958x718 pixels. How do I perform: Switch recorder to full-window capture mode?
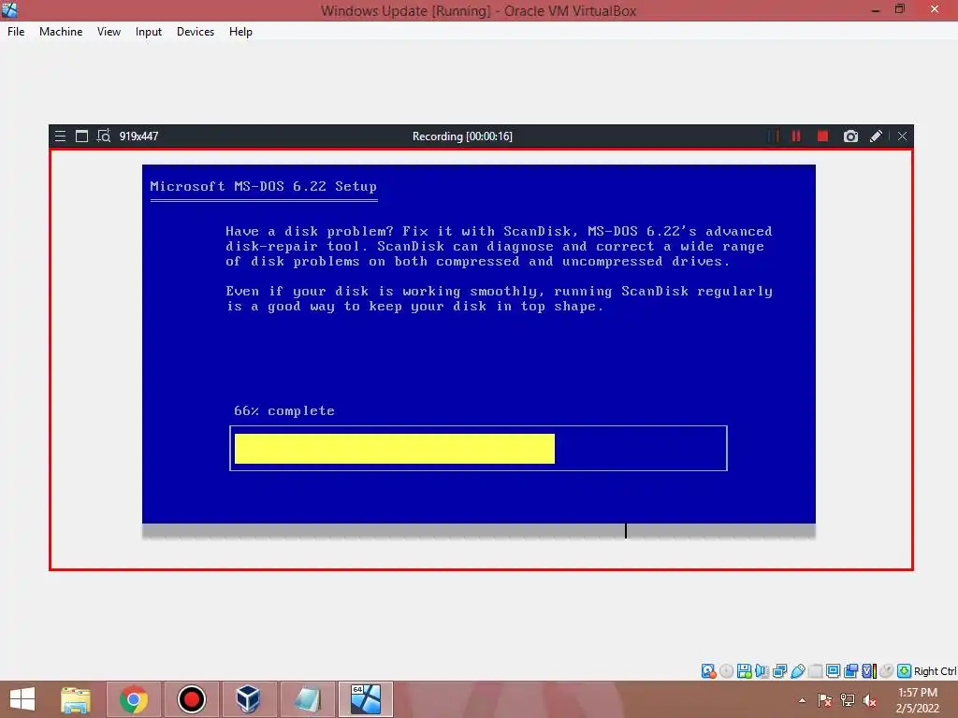[x=81, y=136]
